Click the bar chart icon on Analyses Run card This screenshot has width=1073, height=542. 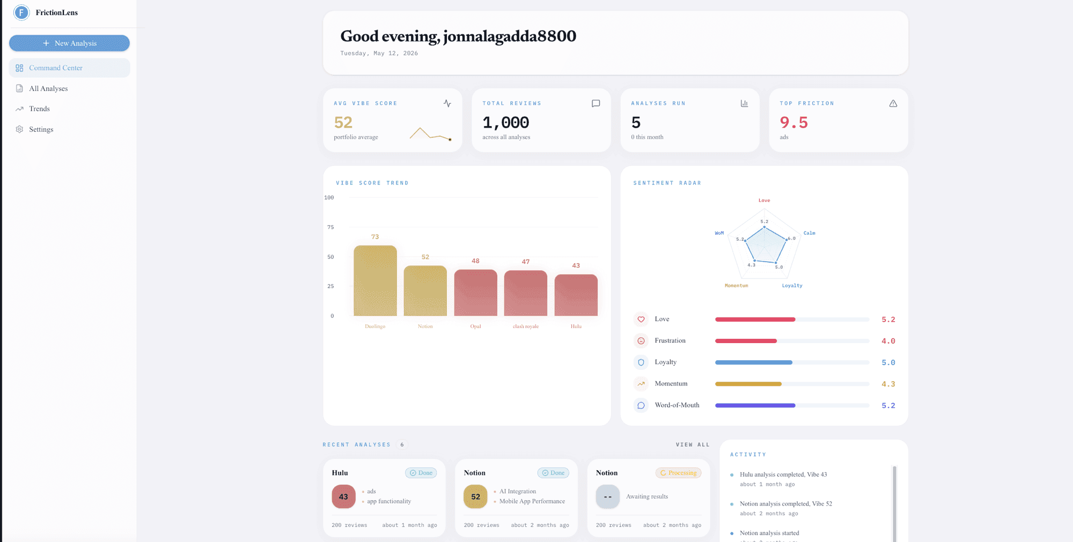tap(744, 103)
